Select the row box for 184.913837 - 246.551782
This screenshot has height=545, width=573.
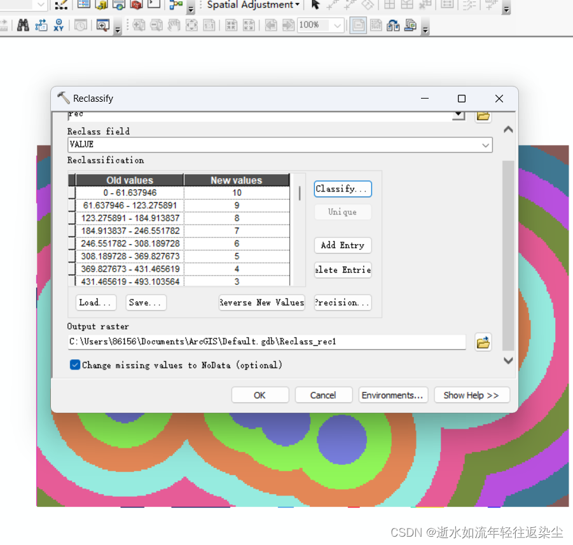pos(72,231)
